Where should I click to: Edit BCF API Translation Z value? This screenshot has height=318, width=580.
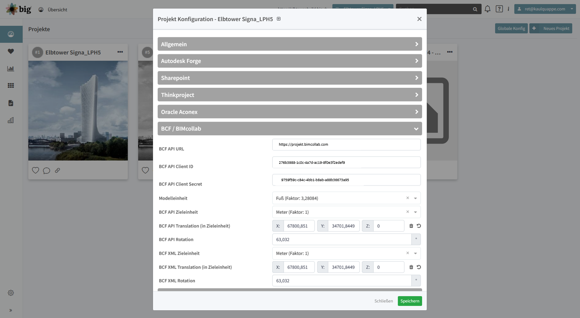pyautogui.click(x=389, y=226)
